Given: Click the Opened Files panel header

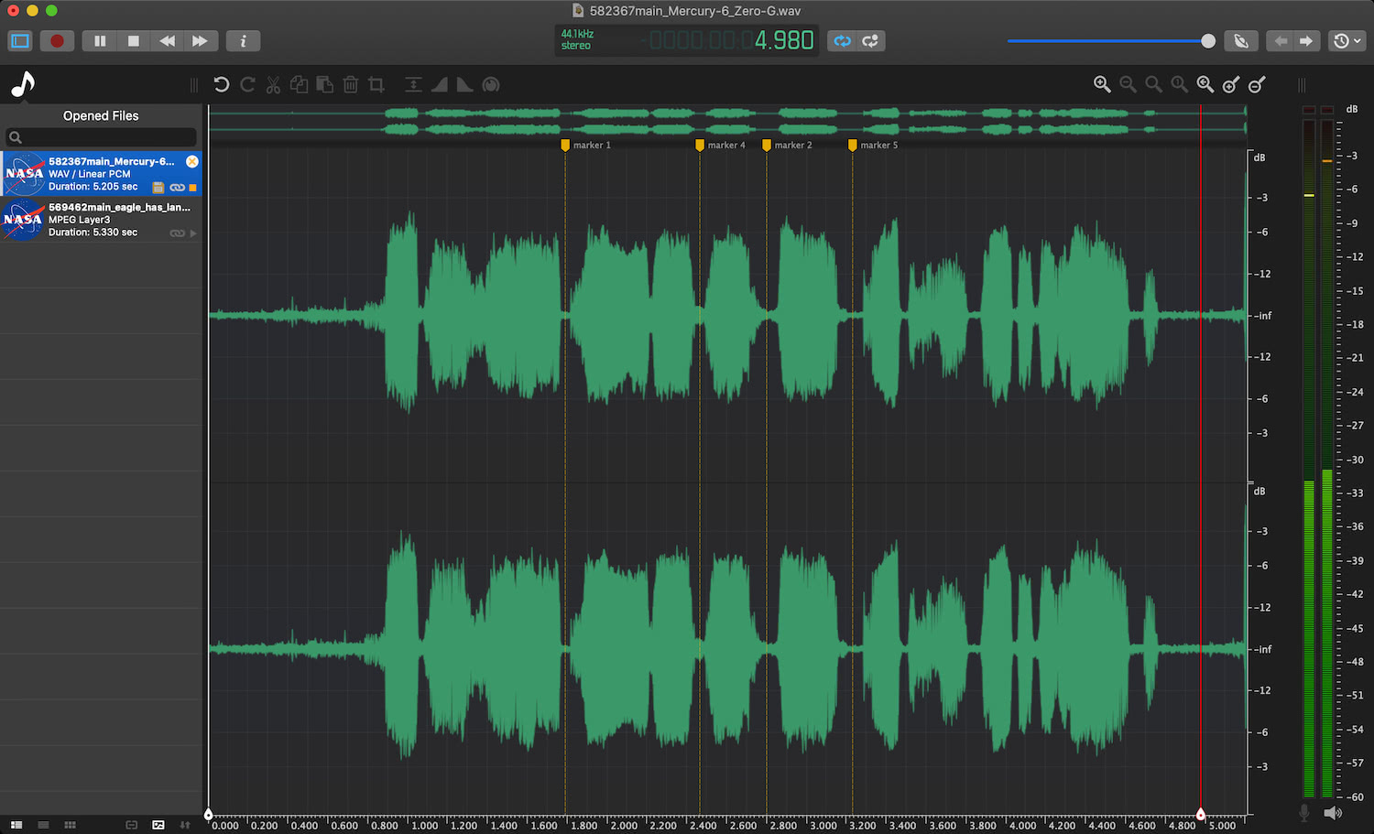Looking at the screenshot, I should tap(101, 116).
